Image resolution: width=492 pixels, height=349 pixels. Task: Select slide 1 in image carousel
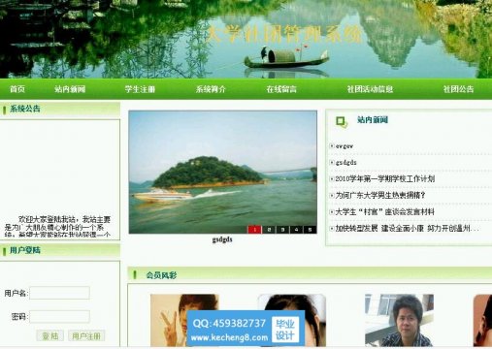click(x=254, y=230)
